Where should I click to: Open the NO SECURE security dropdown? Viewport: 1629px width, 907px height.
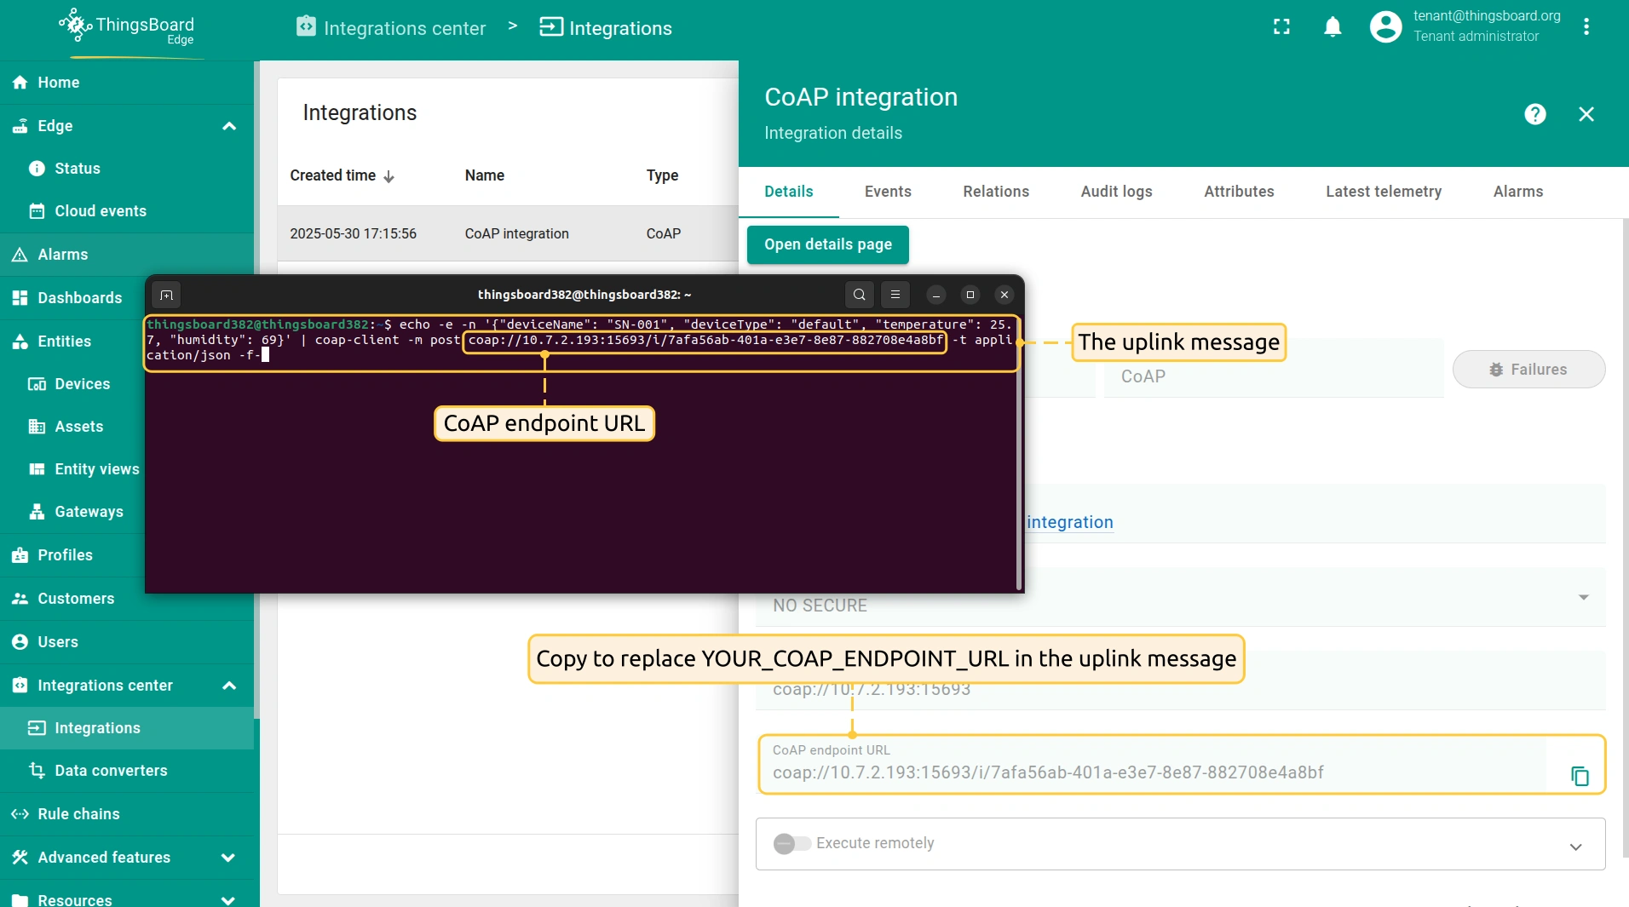tap(1583, 598)
